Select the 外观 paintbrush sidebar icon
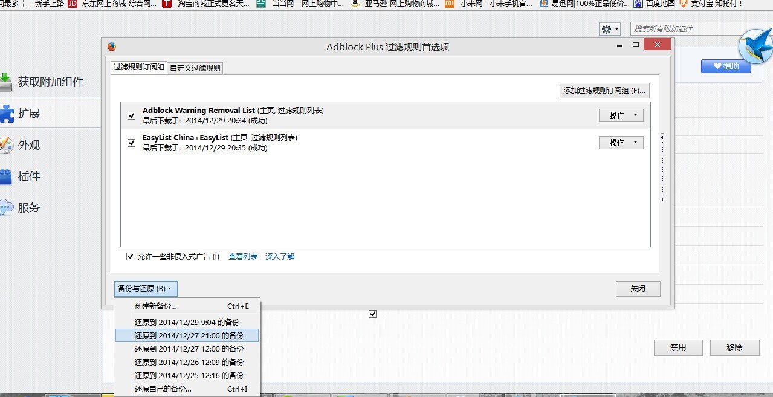This screenshot has width=773, height=397. tap(6, 144)
